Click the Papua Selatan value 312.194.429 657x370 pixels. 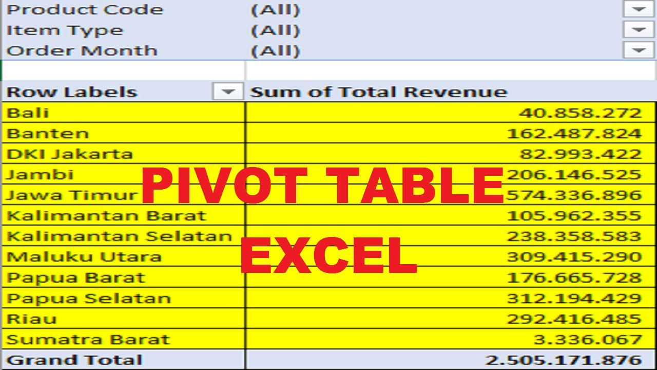[574, 298]
